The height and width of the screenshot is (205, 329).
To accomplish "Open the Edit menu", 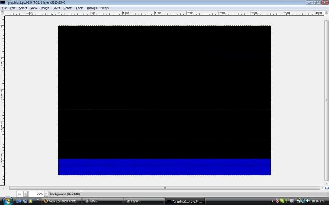I will click(x=13, y=8).
